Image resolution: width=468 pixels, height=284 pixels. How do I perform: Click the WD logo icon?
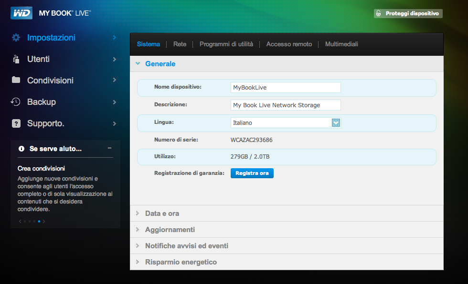click(x=21, y=13)
